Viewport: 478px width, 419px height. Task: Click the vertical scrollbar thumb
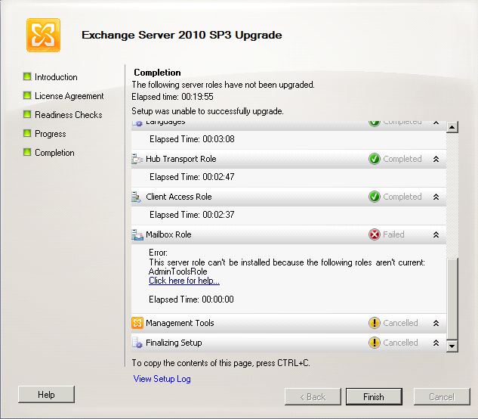click(452, 299)
